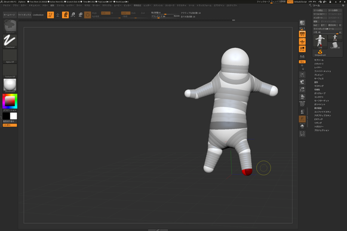Open the Alpha Off selector

coord(10,56)
